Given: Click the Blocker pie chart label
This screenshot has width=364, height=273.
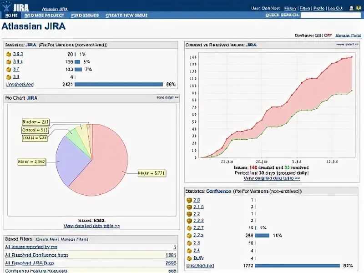Looking at the screenshot, I should tap(36, 122).
